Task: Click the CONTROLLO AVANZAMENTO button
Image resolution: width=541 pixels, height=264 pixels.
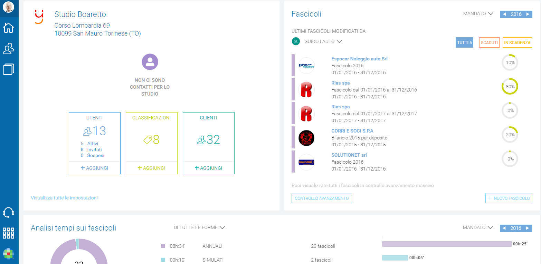Action: tap(322, 198)
